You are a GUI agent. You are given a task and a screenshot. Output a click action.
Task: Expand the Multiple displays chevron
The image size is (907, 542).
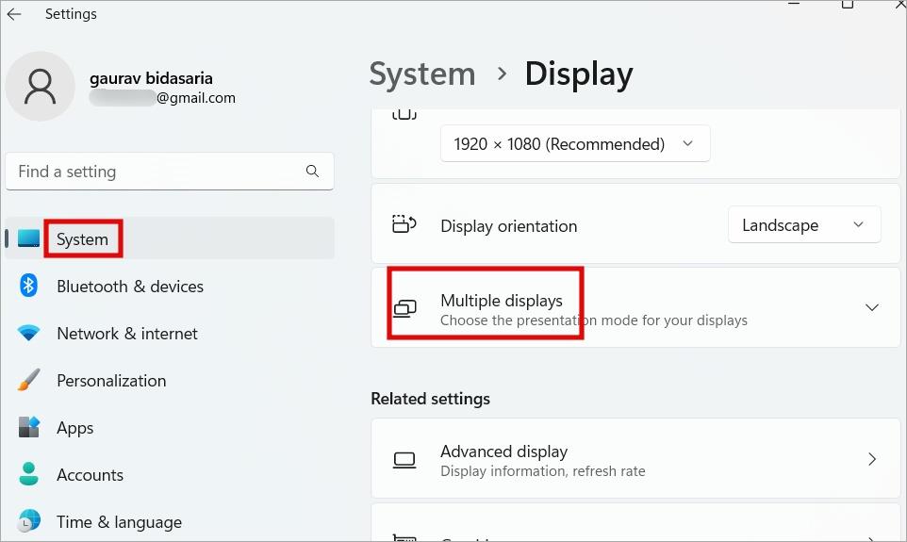872,307
